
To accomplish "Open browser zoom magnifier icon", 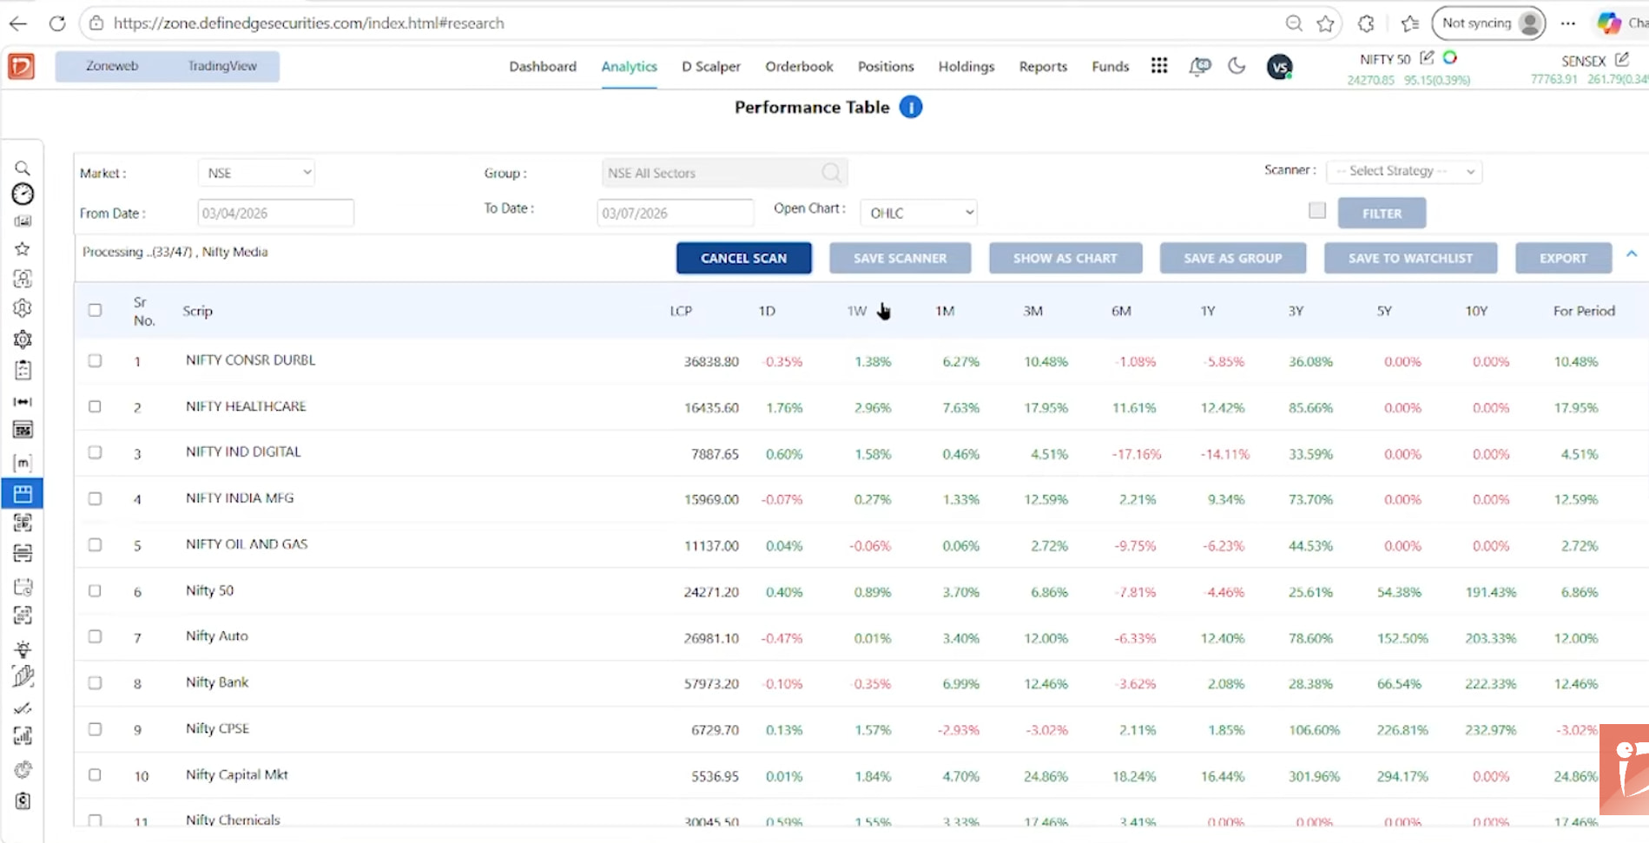I will tap(1294, 23).
